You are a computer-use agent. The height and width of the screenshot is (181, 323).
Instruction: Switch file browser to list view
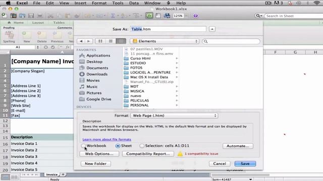point(111,41)
